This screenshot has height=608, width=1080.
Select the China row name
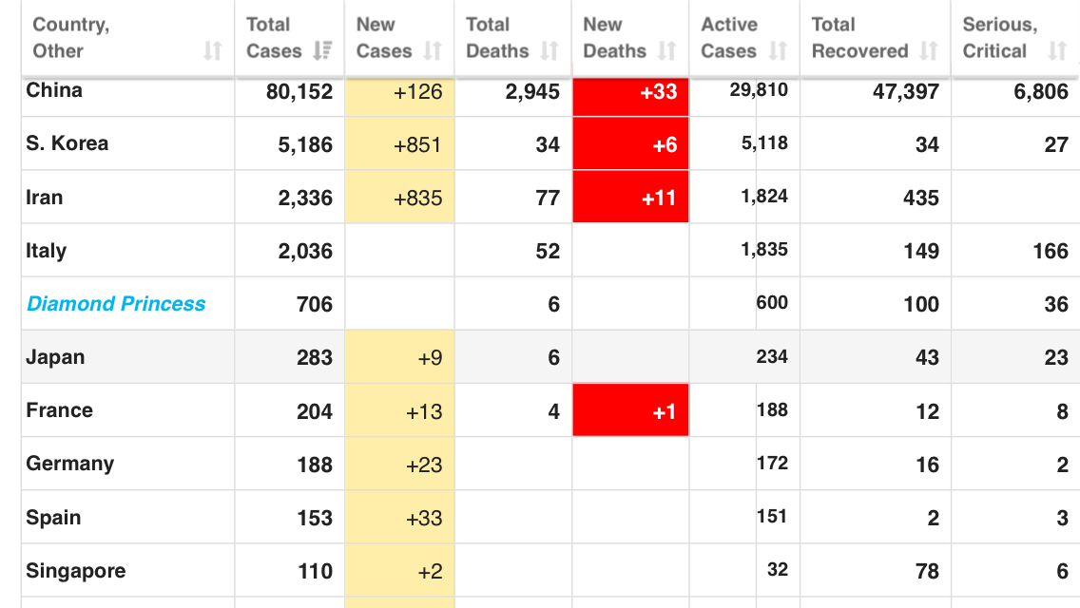click(54, 90)
